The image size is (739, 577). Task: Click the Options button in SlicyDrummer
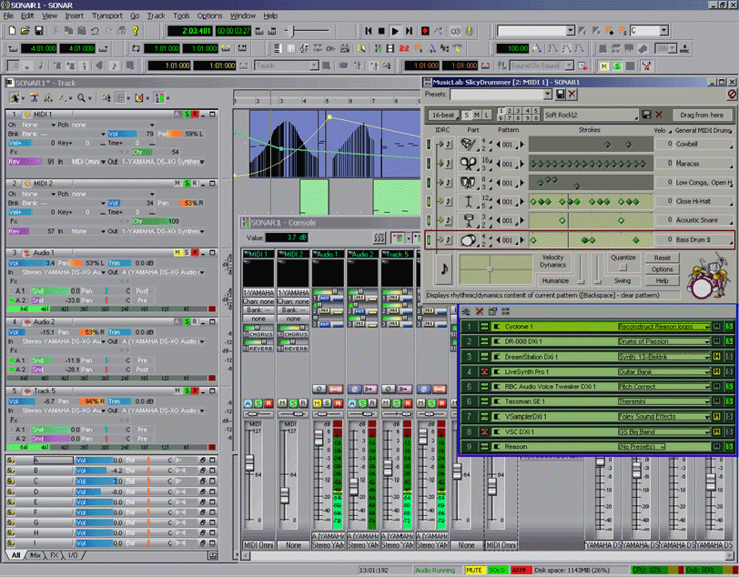663,269
